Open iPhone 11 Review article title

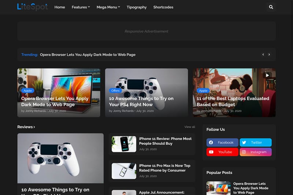(165, 141)
